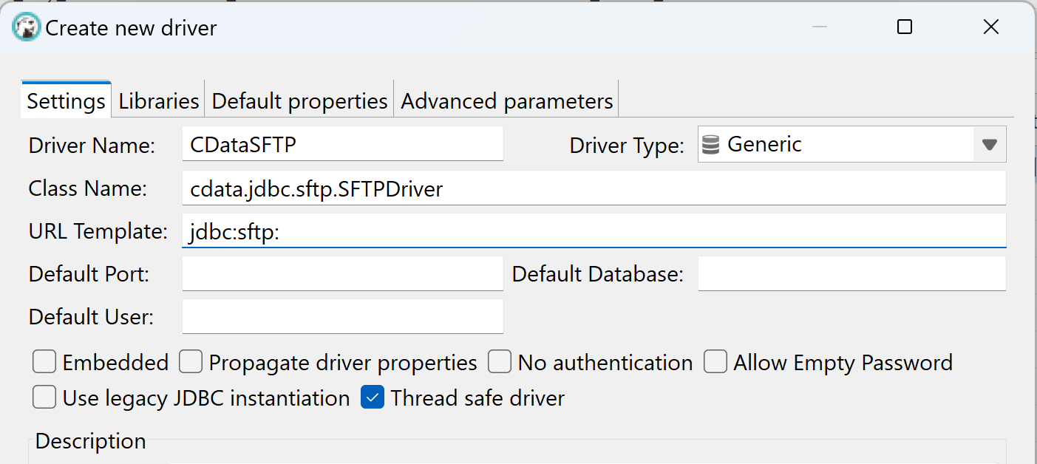The image size is (1037, 464).
Task: Switch to the Libraries tab
Action: (159, 101)
